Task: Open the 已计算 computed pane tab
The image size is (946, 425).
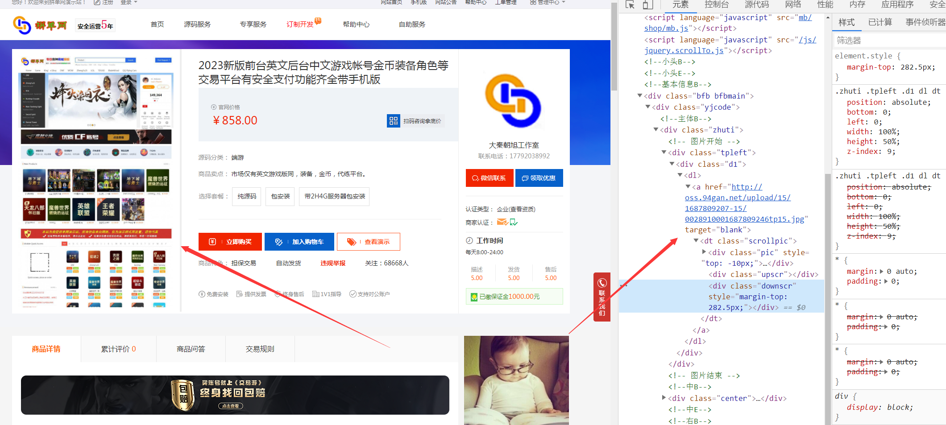Action: pyautogui.click(x=880, y=22)
